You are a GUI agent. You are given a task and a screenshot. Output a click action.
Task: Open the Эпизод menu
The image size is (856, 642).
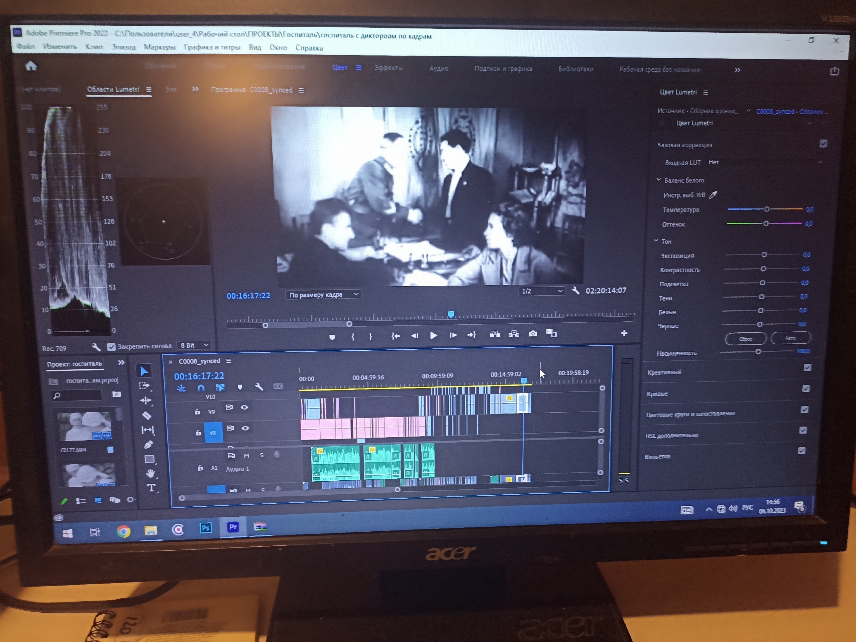pyautogui.click(x=123, y=47)
